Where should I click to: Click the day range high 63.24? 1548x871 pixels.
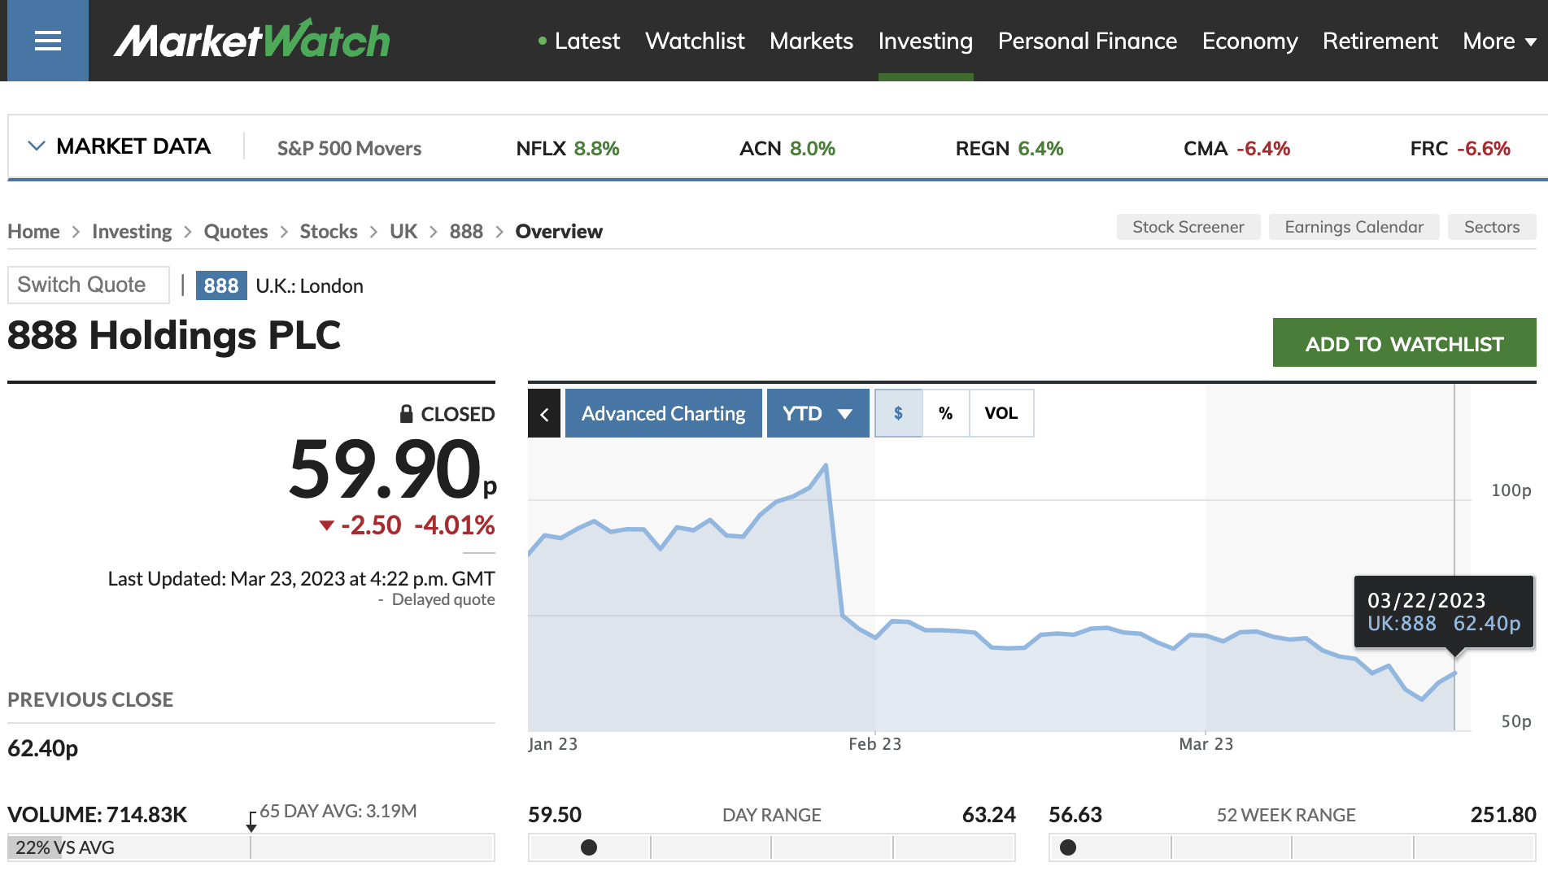point(989,815)
